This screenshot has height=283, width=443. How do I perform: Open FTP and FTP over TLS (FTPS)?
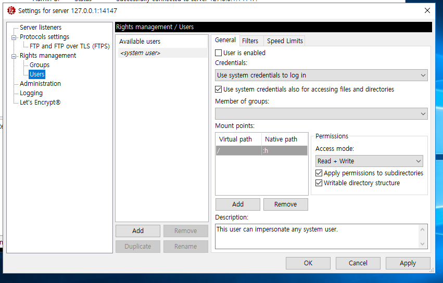tap(70, 46)
